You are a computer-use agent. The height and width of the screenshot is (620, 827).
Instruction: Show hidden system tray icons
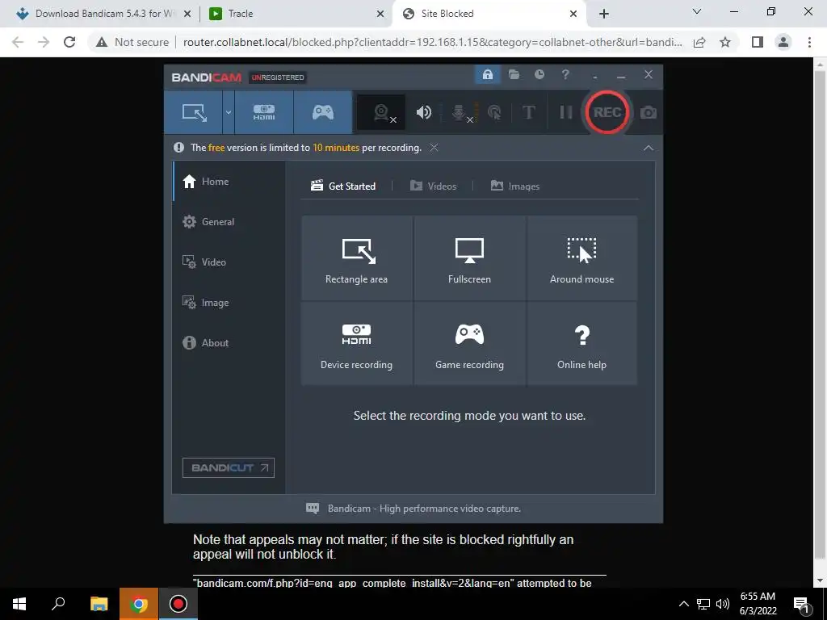click(683, 604)
